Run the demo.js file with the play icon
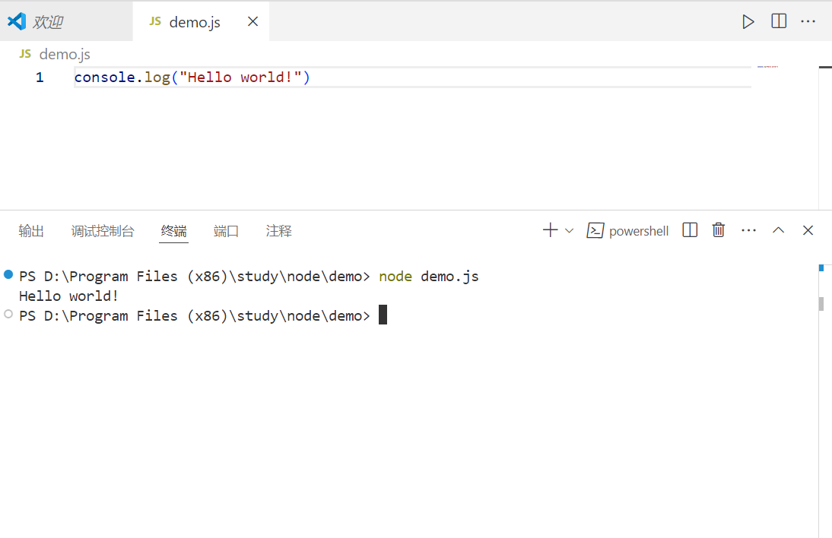The image size is (832, 538). [x=748, y=21]
